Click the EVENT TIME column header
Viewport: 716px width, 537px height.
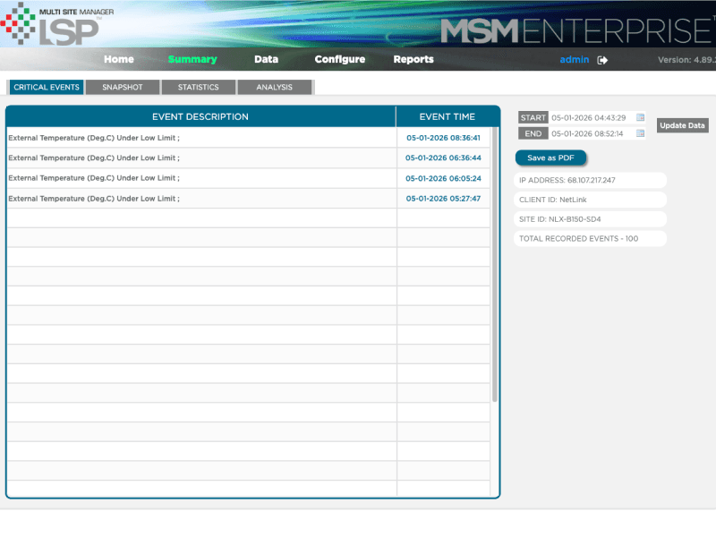tap(447, 117)
